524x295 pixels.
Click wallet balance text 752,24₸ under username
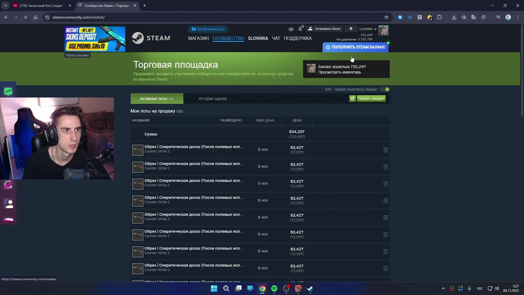pyautogui.click(x=366, y=35)
